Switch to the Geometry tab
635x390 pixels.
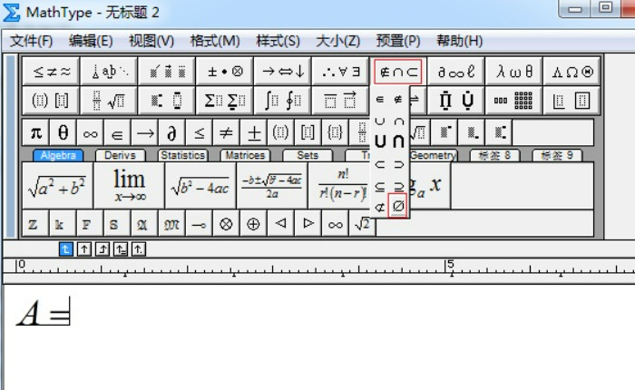point(433,155)
